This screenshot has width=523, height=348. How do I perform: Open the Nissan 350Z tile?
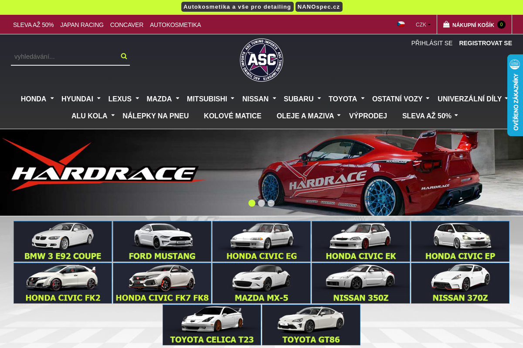[x=361, y=283]
